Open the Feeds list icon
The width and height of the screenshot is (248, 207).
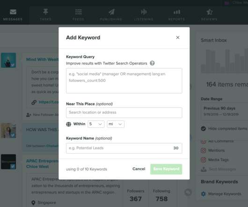point(79,12)
